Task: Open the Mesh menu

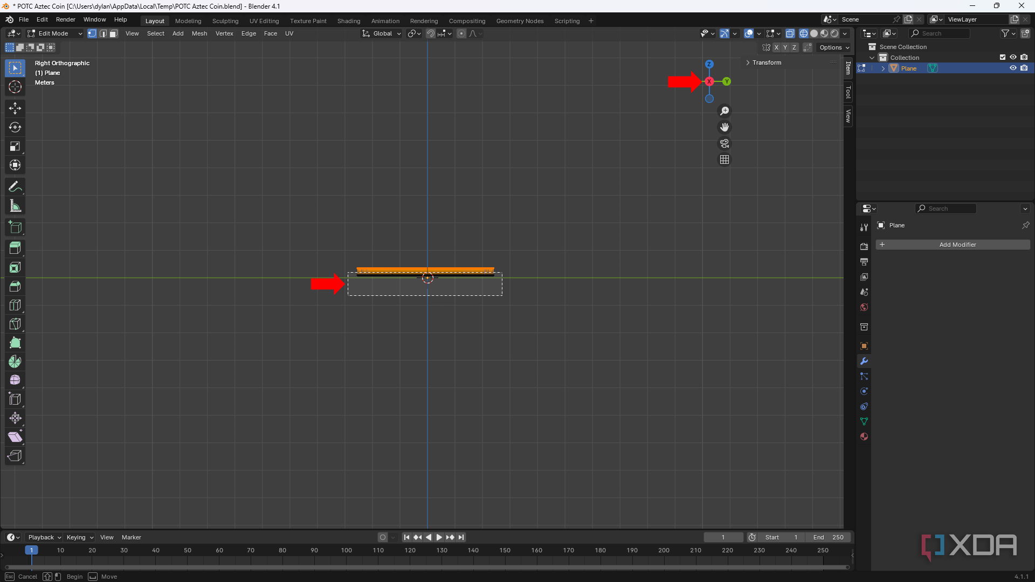Action: (x=199, y=33)
